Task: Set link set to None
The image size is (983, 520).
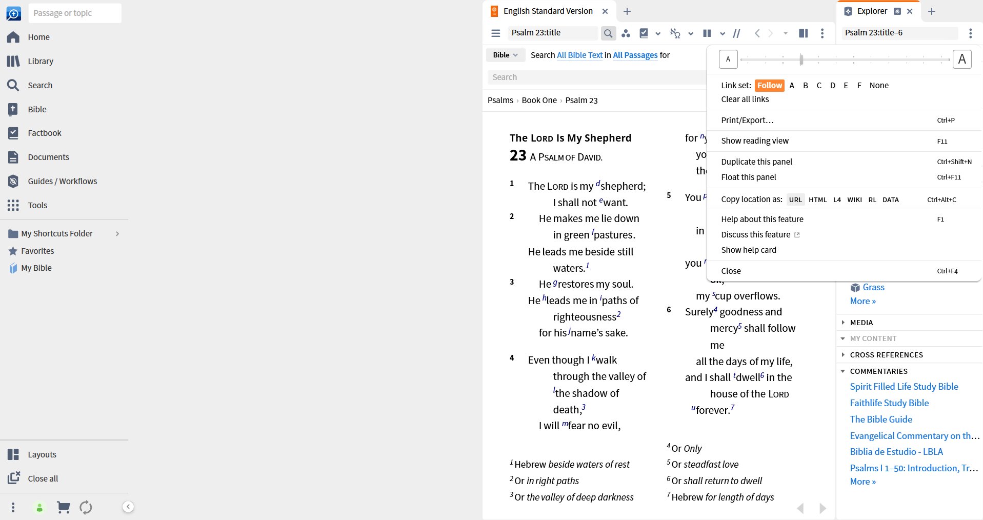Action: pos(879,86)
